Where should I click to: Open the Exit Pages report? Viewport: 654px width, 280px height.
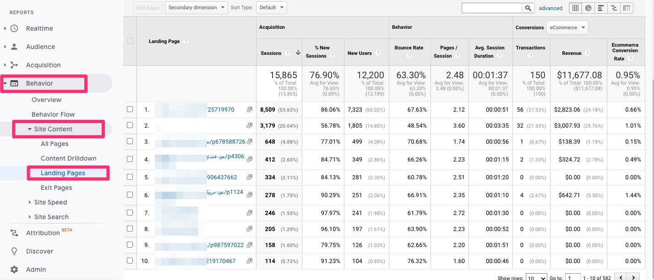[x=56, y=188]
